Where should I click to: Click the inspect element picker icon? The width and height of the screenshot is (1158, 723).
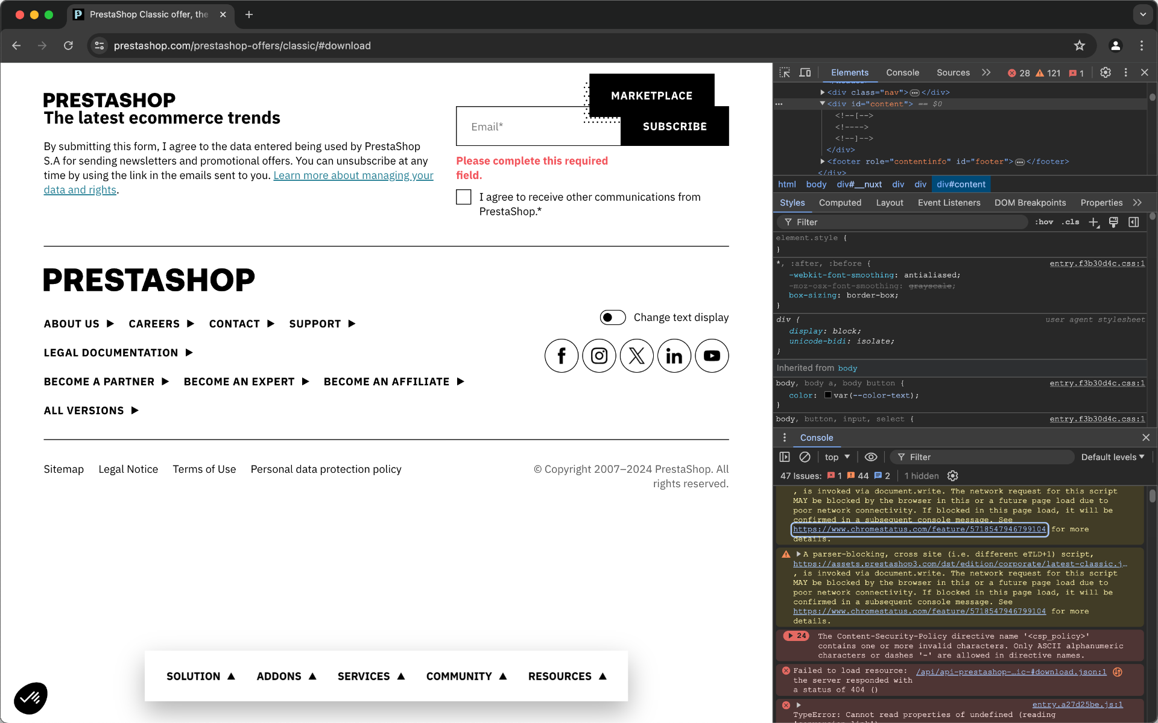[x=785, y=72]
